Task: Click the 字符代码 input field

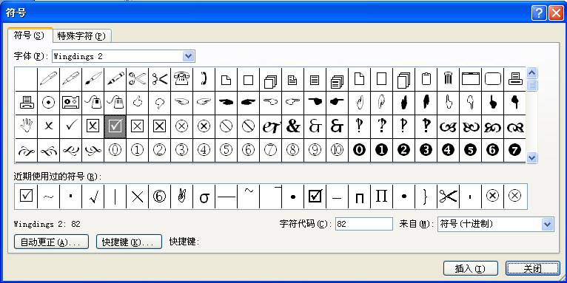Action: pyautogui.click(x=363, y=224)
